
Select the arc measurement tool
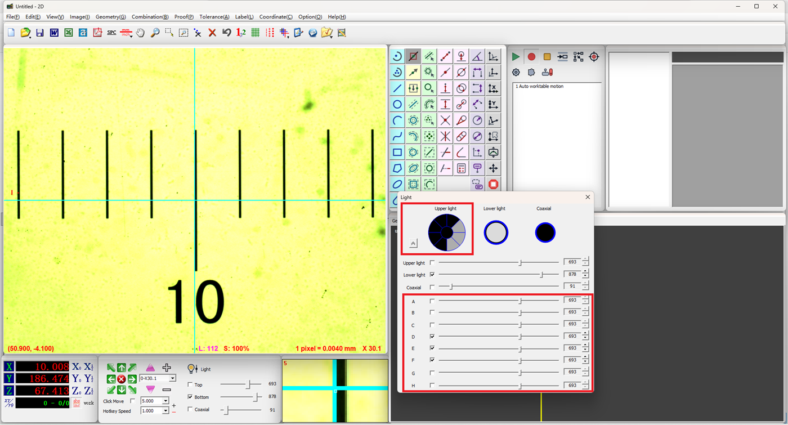coord(397,120)
